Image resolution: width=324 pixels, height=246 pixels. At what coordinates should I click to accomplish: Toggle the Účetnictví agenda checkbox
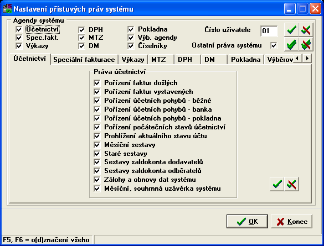click(x=19, y=29)
